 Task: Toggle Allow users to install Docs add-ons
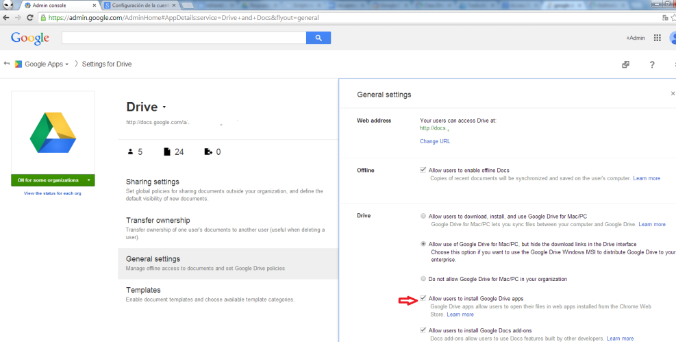pos(423,330)
